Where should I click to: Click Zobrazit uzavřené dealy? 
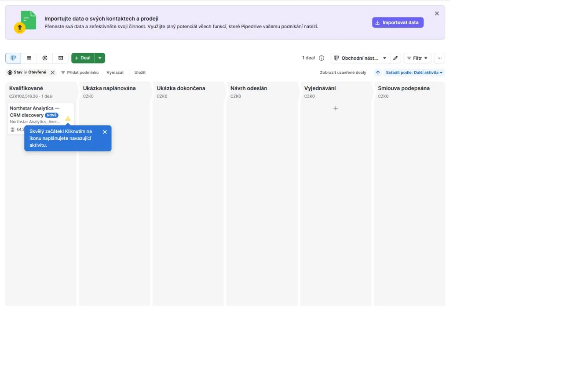[343, 73]
